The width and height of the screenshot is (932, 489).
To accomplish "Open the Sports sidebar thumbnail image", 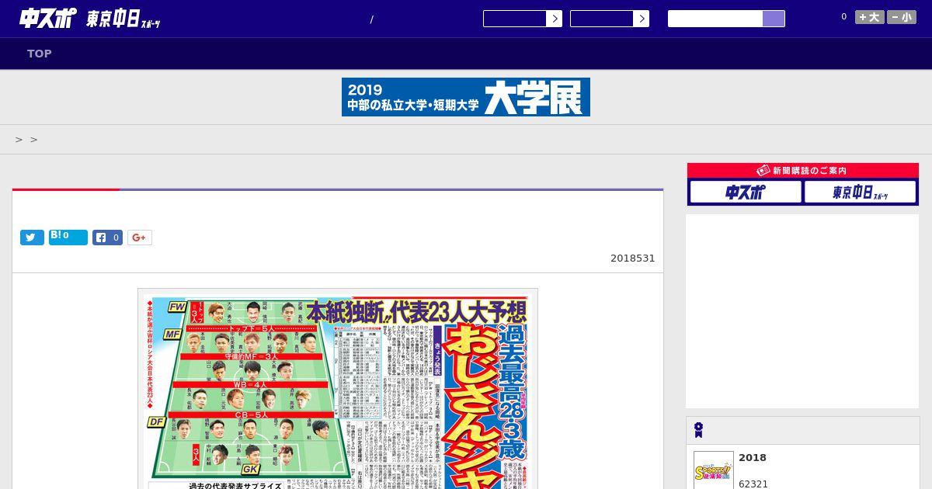I will pyautogui.click(x=714, y=470).
